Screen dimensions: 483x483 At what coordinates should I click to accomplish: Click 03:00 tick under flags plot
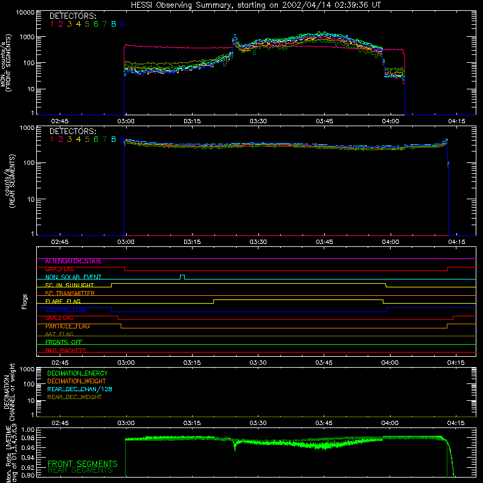click(x=126, y=363)
